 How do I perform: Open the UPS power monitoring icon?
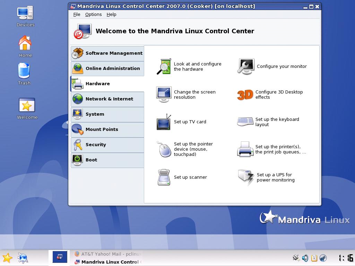tap(246, 177)
